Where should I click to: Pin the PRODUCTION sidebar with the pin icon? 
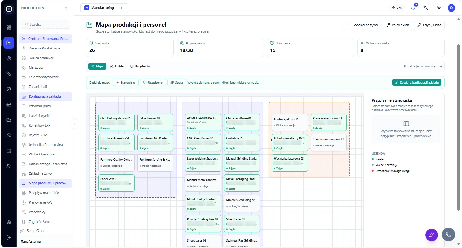(x=66, y=8)
